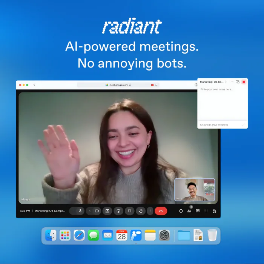Open the blue folder in dock
The image size is (264, 264).
click(184, 235)
